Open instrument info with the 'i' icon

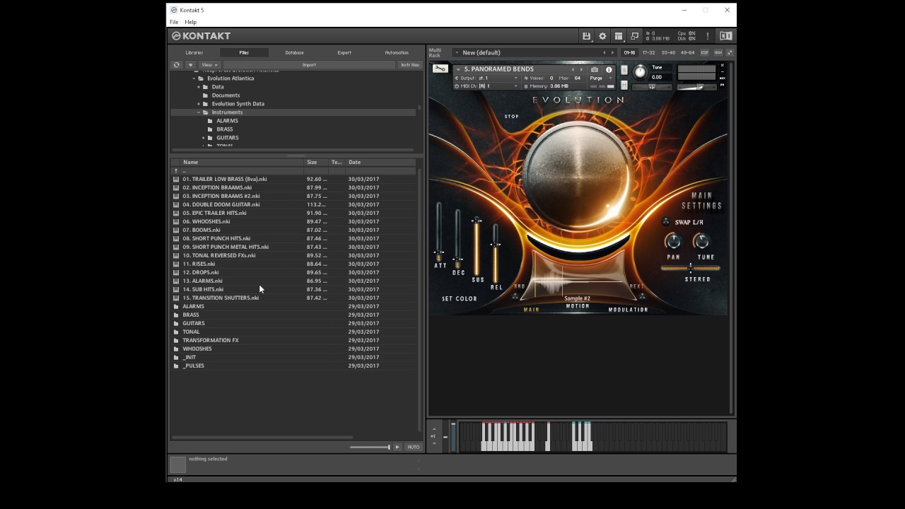(609, 69)
